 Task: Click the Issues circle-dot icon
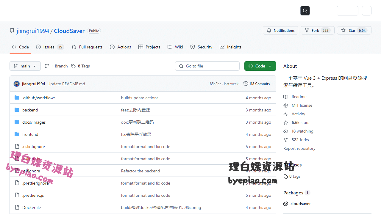click(38, 47)
